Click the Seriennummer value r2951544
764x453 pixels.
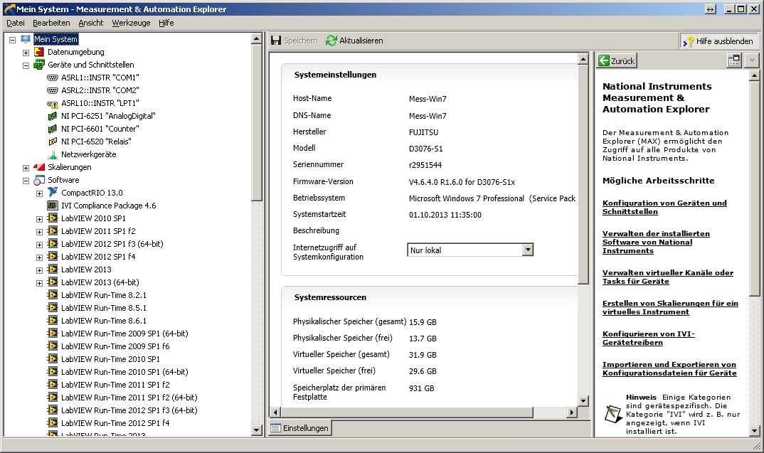425,165
